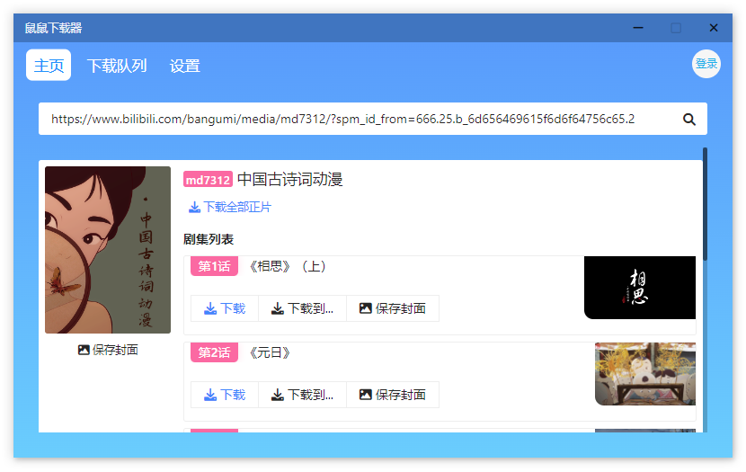Screen dimensions: 746x472
Task: Click episode title 《元日》
Action: 270,352
